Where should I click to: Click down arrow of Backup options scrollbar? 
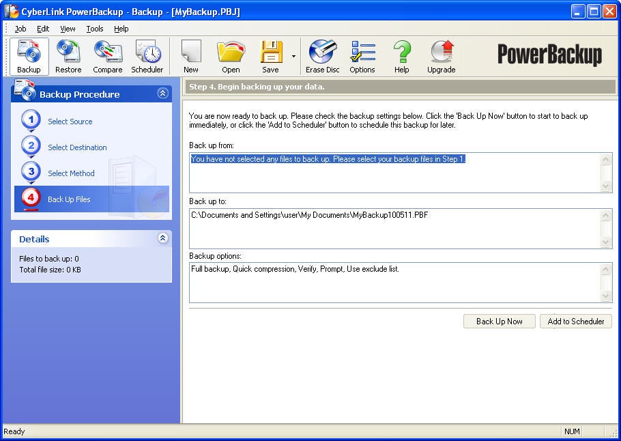point(605,296)
